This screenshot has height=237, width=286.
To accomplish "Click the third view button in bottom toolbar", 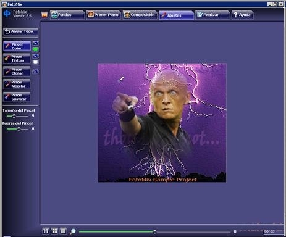I will [63, 231].
